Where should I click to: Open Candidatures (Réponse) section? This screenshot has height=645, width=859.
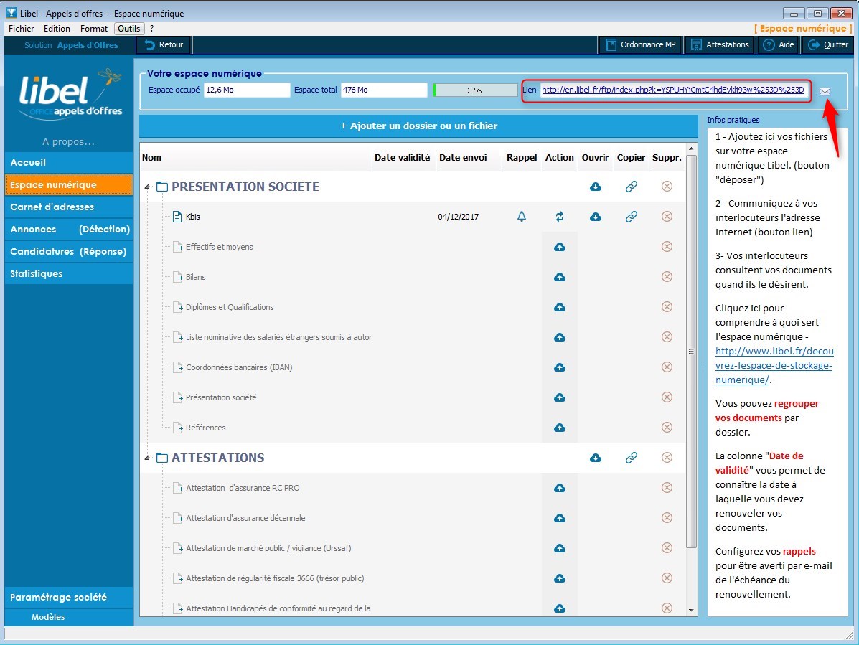point(69,251)
